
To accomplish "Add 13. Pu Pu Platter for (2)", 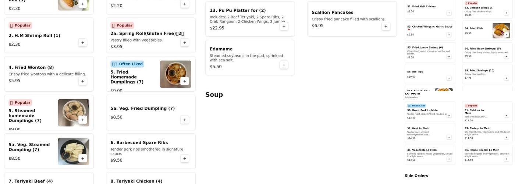I will (x=284, y=26).
